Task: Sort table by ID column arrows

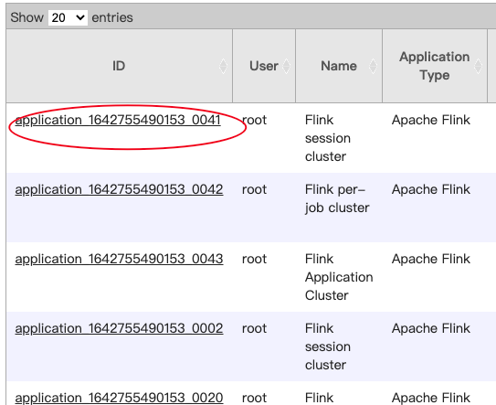Action: click(x=223, y=66)
